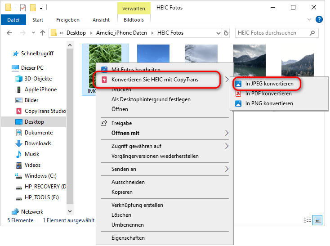Click the blue help question mark icon
The width and height of the screenshot is (330, 246).
click(x=319, y=19)
